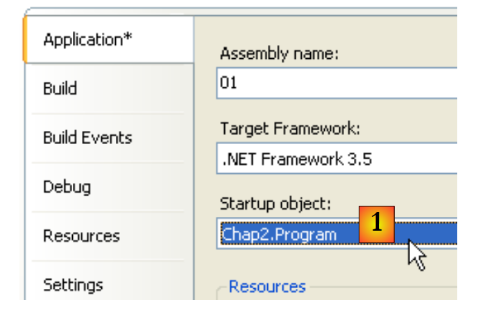
Task: Click the Assembly name label
Action: coord(279,53)
